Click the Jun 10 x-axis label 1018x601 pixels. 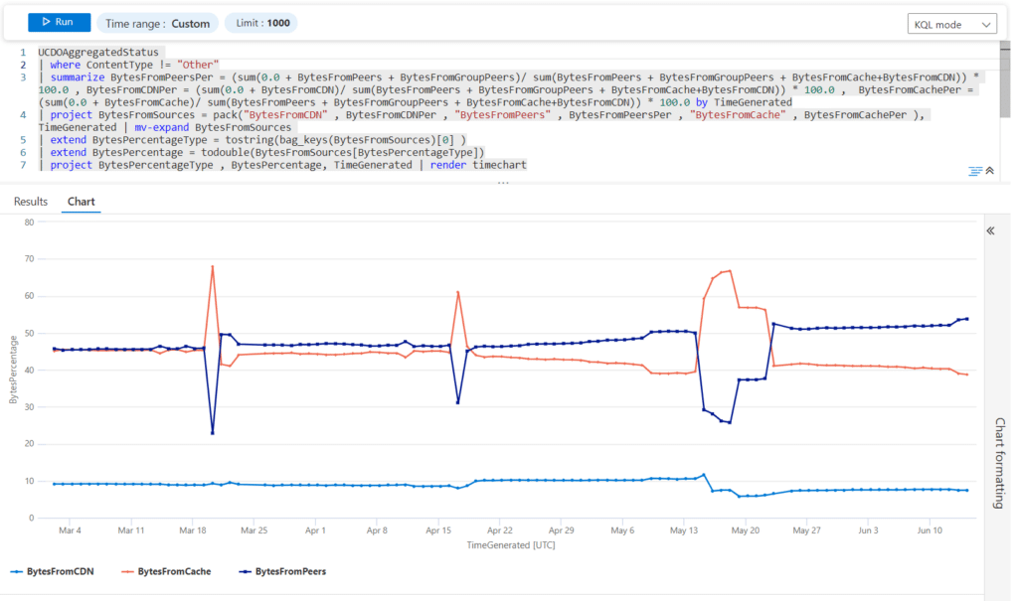coord(930,530)
